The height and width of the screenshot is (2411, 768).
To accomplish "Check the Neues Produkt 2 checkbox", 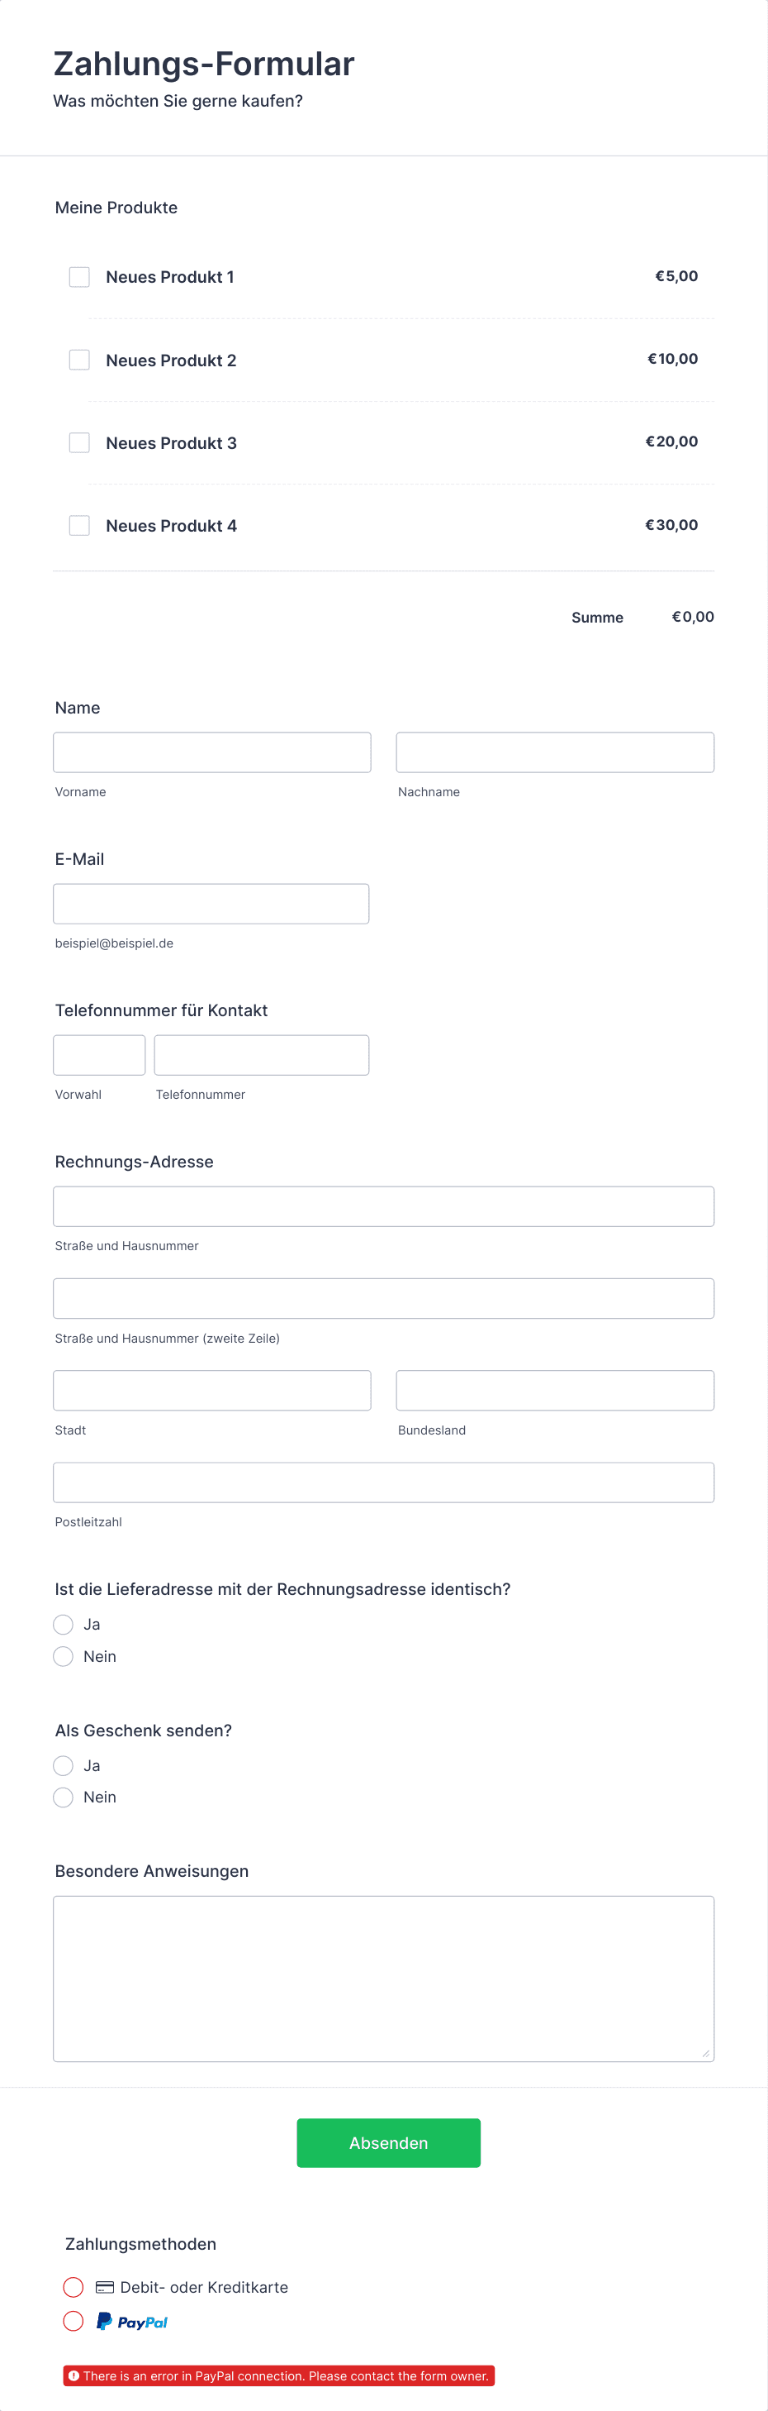I will click(79, 360).
